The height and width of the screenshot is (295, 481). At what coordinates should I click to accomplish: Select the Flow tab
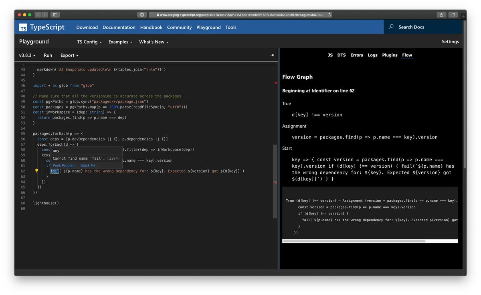[407, 55]
